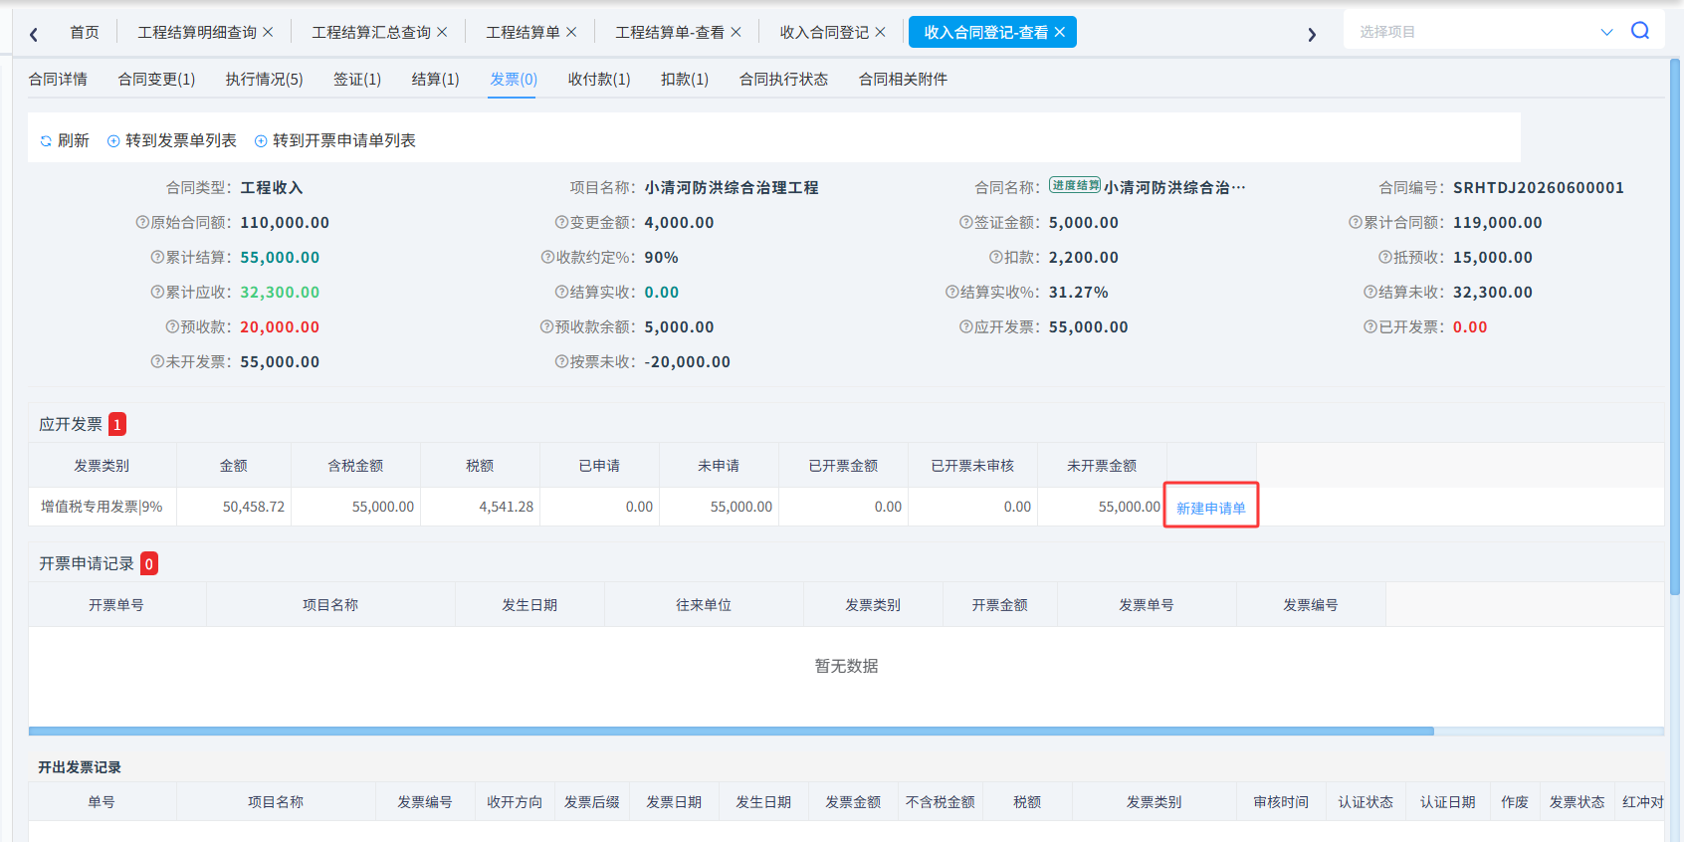The height and width of the screenshot is (842, 1684).
Task: Click the 增值税专用发票|9% cell
Action: [102, 507]
